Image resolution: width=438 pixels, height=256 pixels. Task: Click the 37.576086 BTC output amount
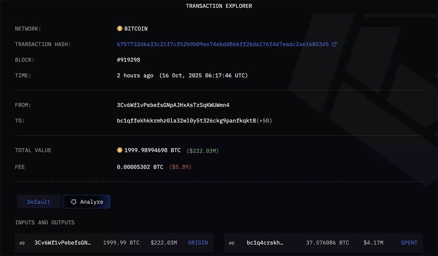(327, 243)
